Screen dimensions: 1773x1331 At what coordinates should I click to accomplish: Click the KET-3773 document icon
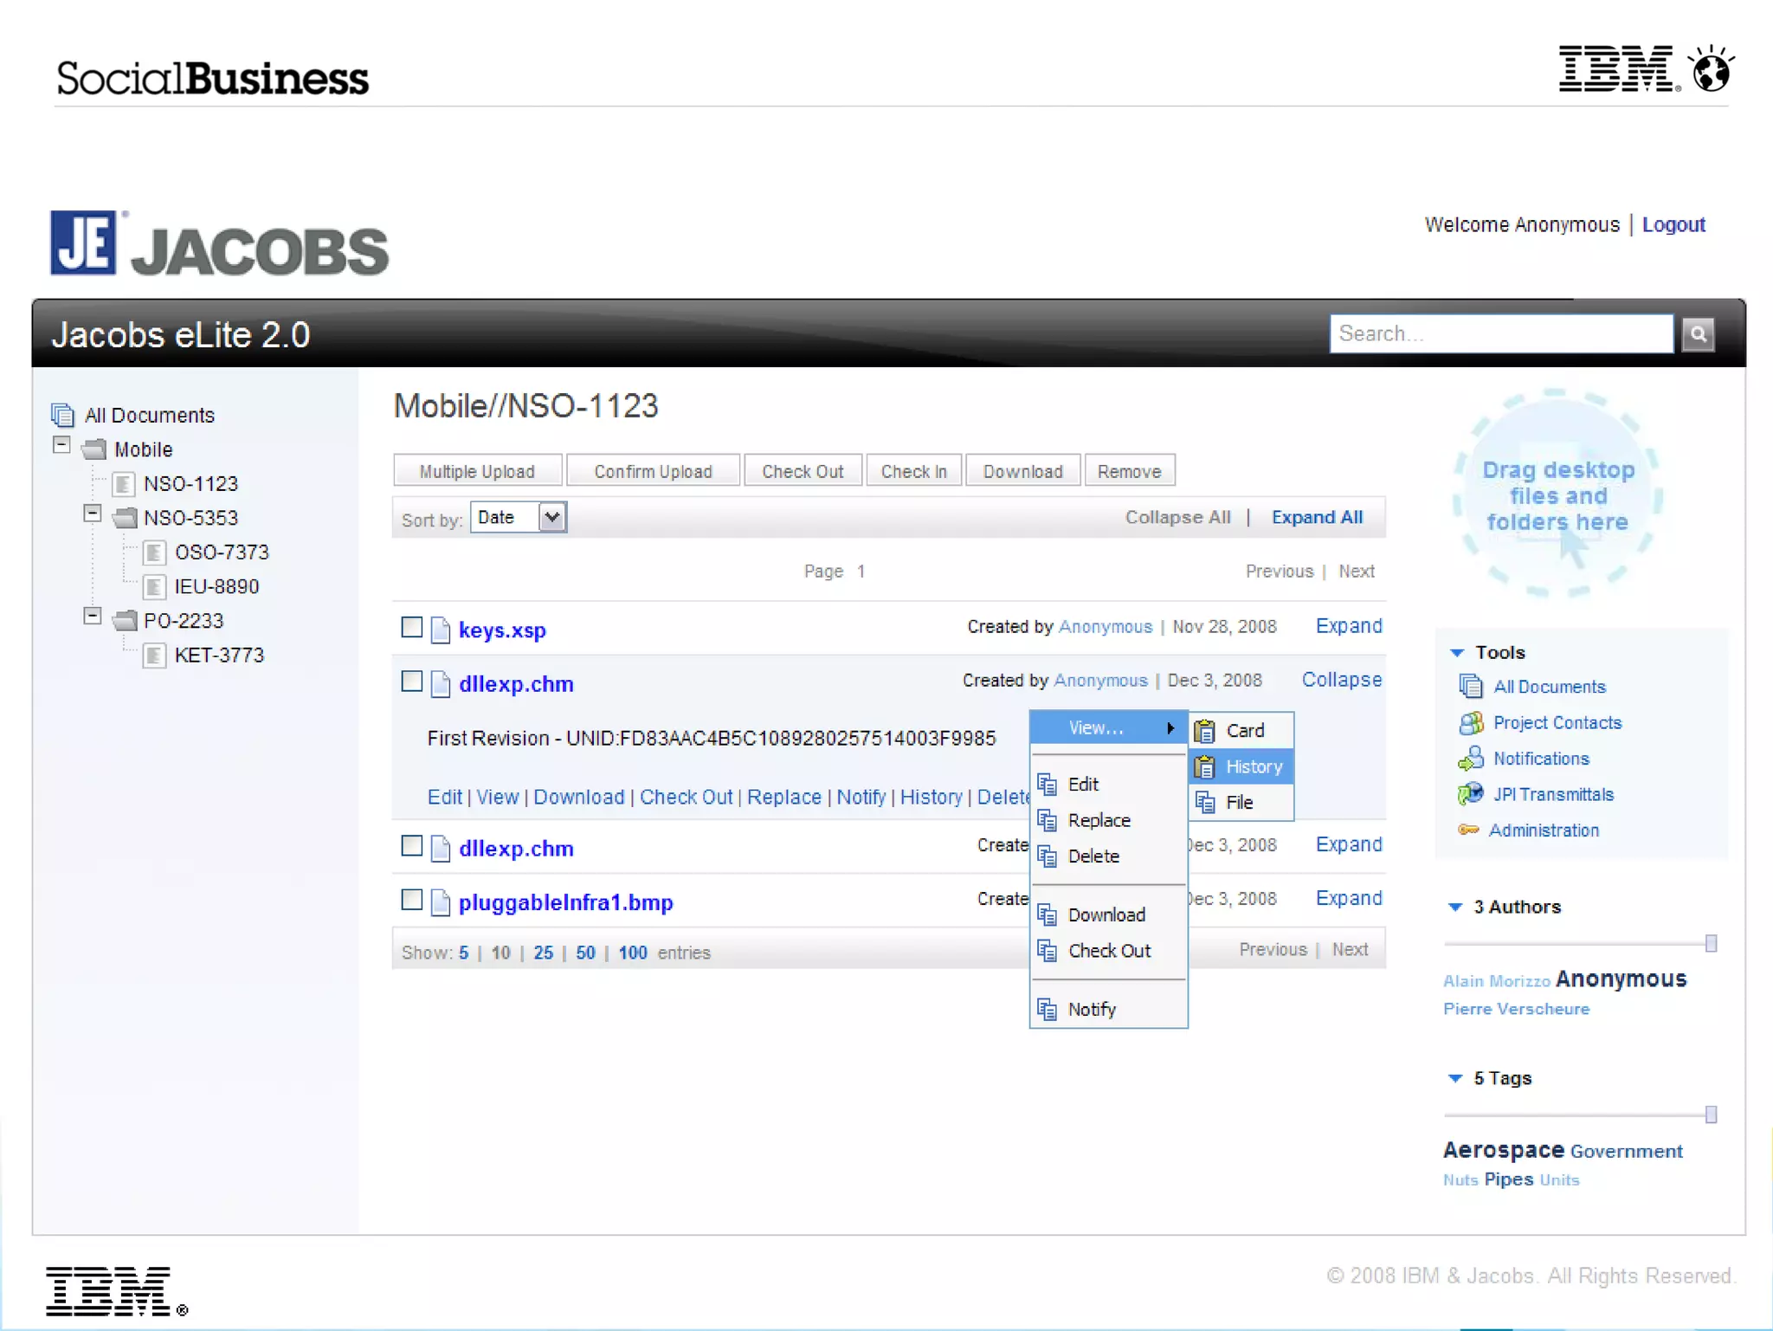pos(155,656)
